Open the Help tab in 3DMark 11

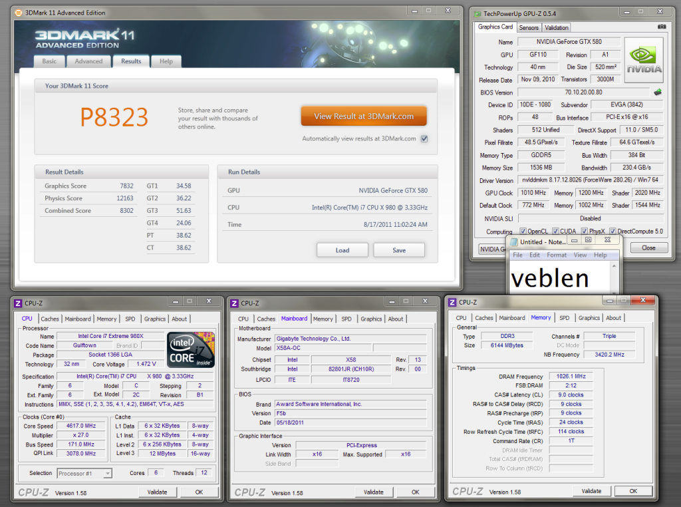(166, 61)
